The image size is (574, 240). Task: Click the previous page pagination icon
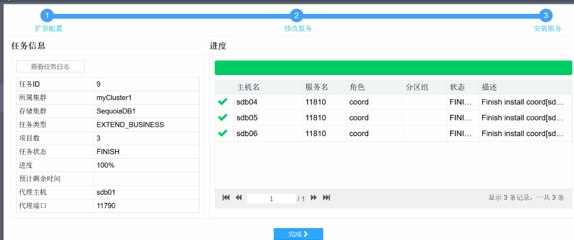tap(239, 198)
